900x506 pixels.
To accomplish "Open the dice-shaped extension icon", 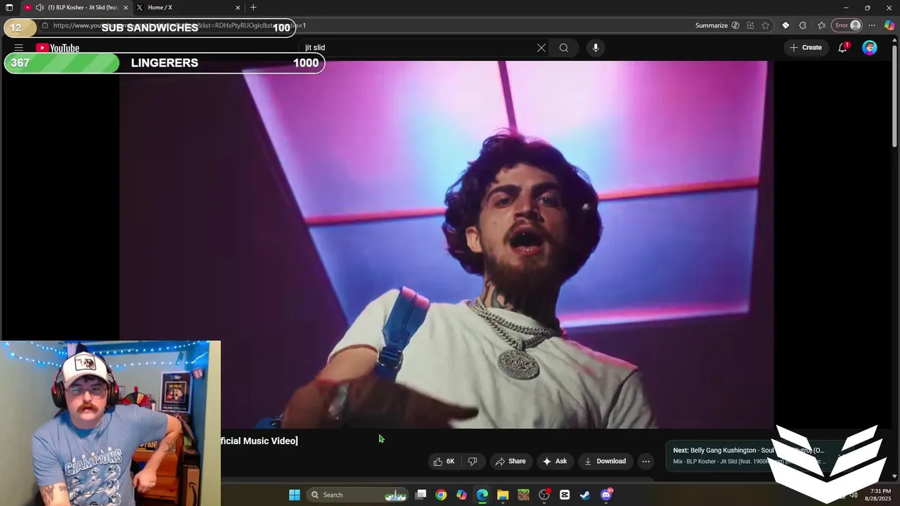I will click(785, 25).
